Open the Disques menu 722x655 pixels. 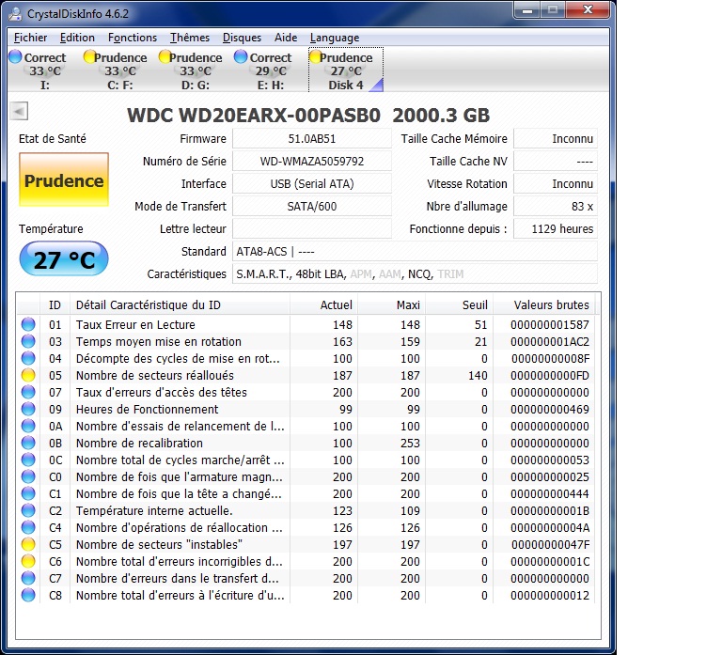[x=242, y=38]
